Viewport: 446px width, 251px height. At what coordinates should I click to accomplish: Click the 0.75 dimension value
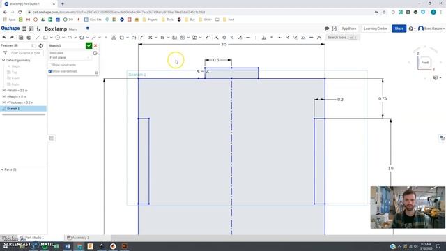tap(383, 98)
